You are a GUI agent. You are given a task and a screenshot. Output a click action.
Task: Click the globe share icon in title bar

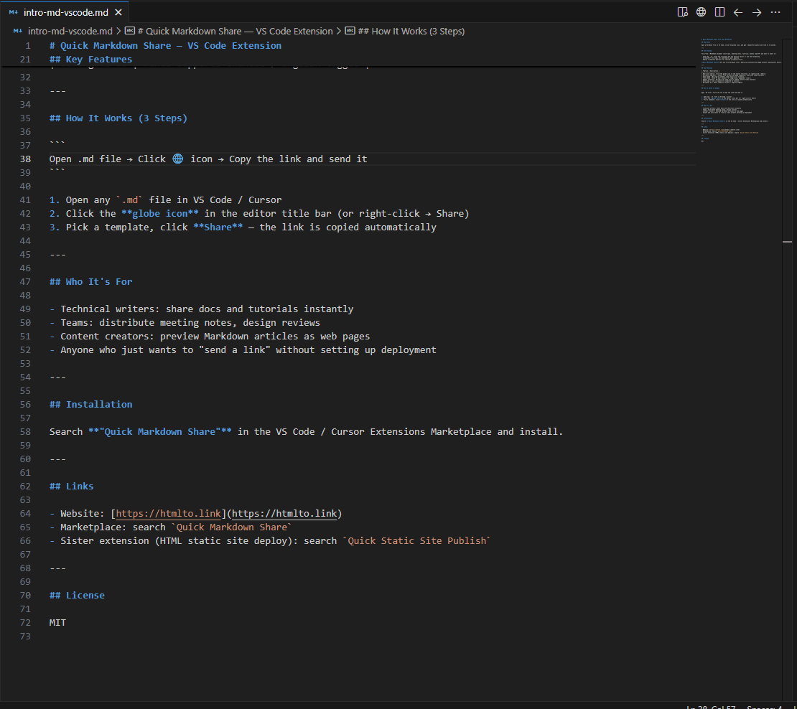tap(701, 12)
